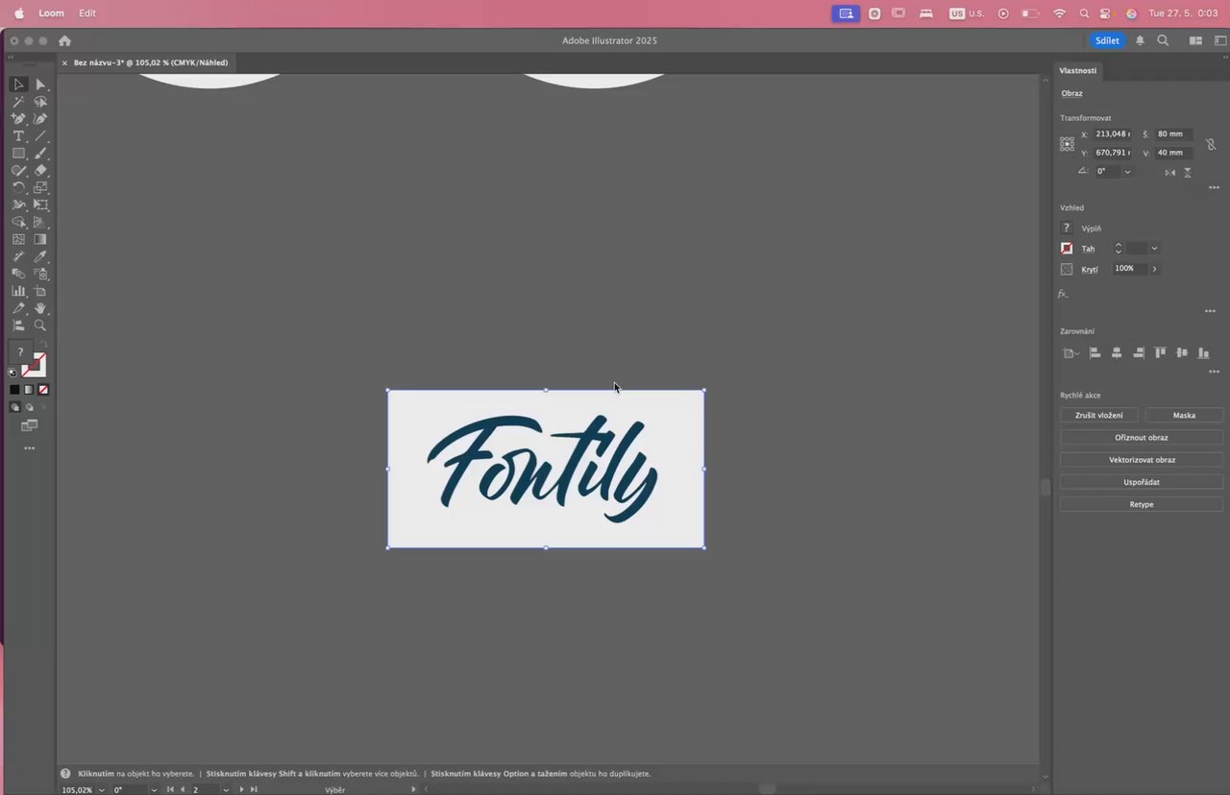Click the Fontily placed image on canvas
The height and width of the screenshot is (795, 1230).
pos(546,469)
